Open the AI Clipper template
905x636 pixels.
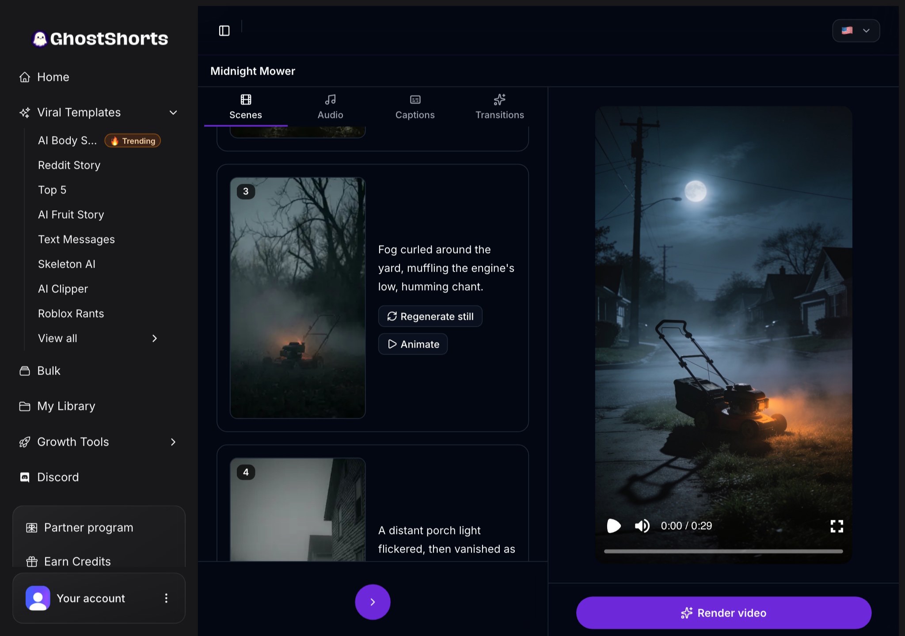tap(63, 289)
